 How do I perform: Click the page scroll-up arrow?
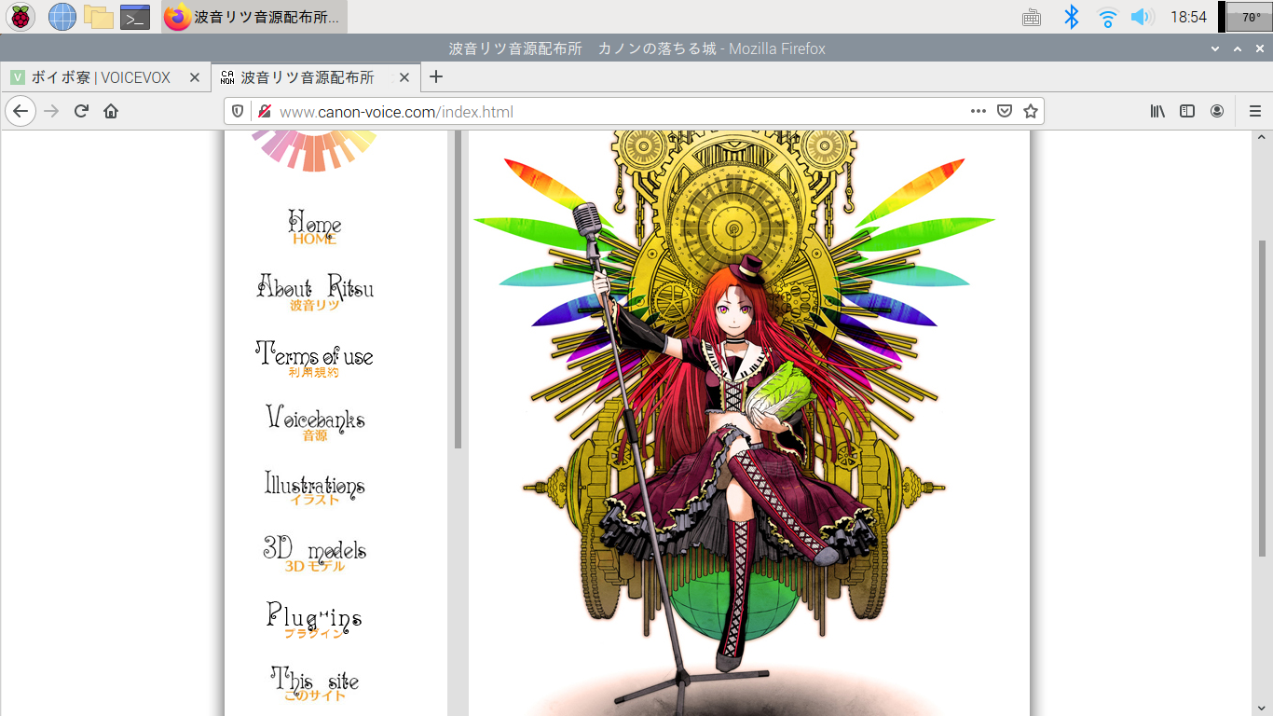[x=1264, y=138]
